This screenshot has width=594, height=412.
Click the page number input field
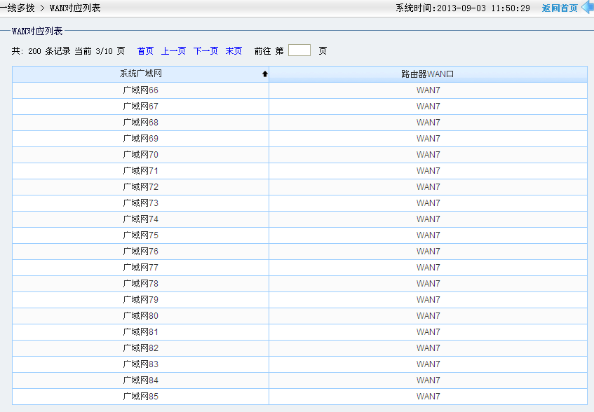(x=299, y=50)
